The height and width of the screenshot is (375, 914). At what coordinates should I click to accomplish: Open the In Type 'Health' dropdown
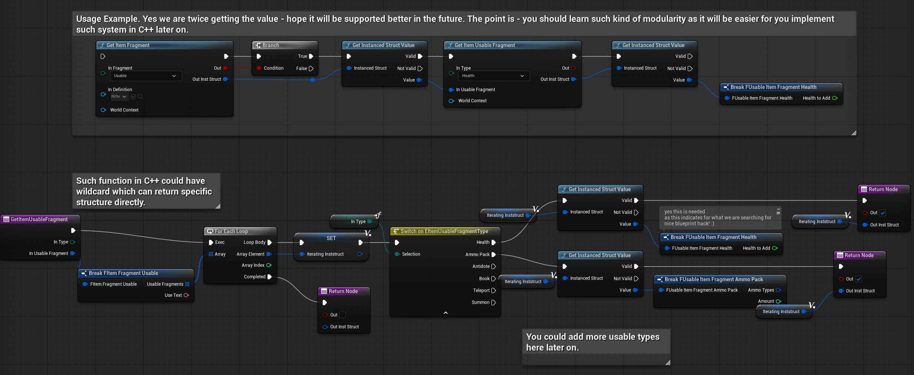coord(493,76)
